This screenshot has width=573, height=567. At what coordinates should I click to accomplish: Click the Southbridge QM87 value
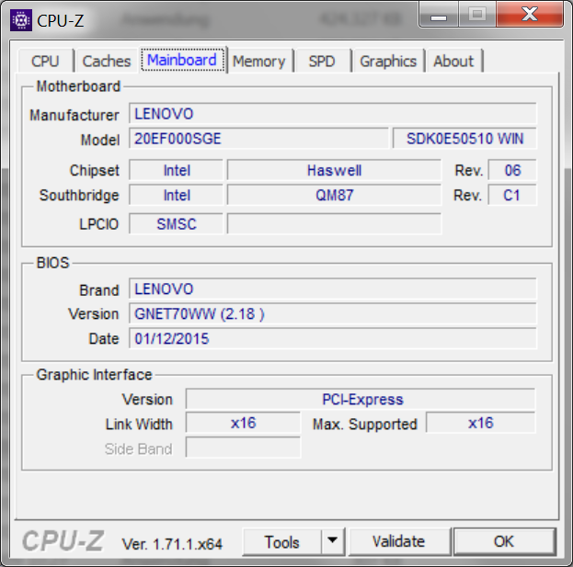(334, 196)
